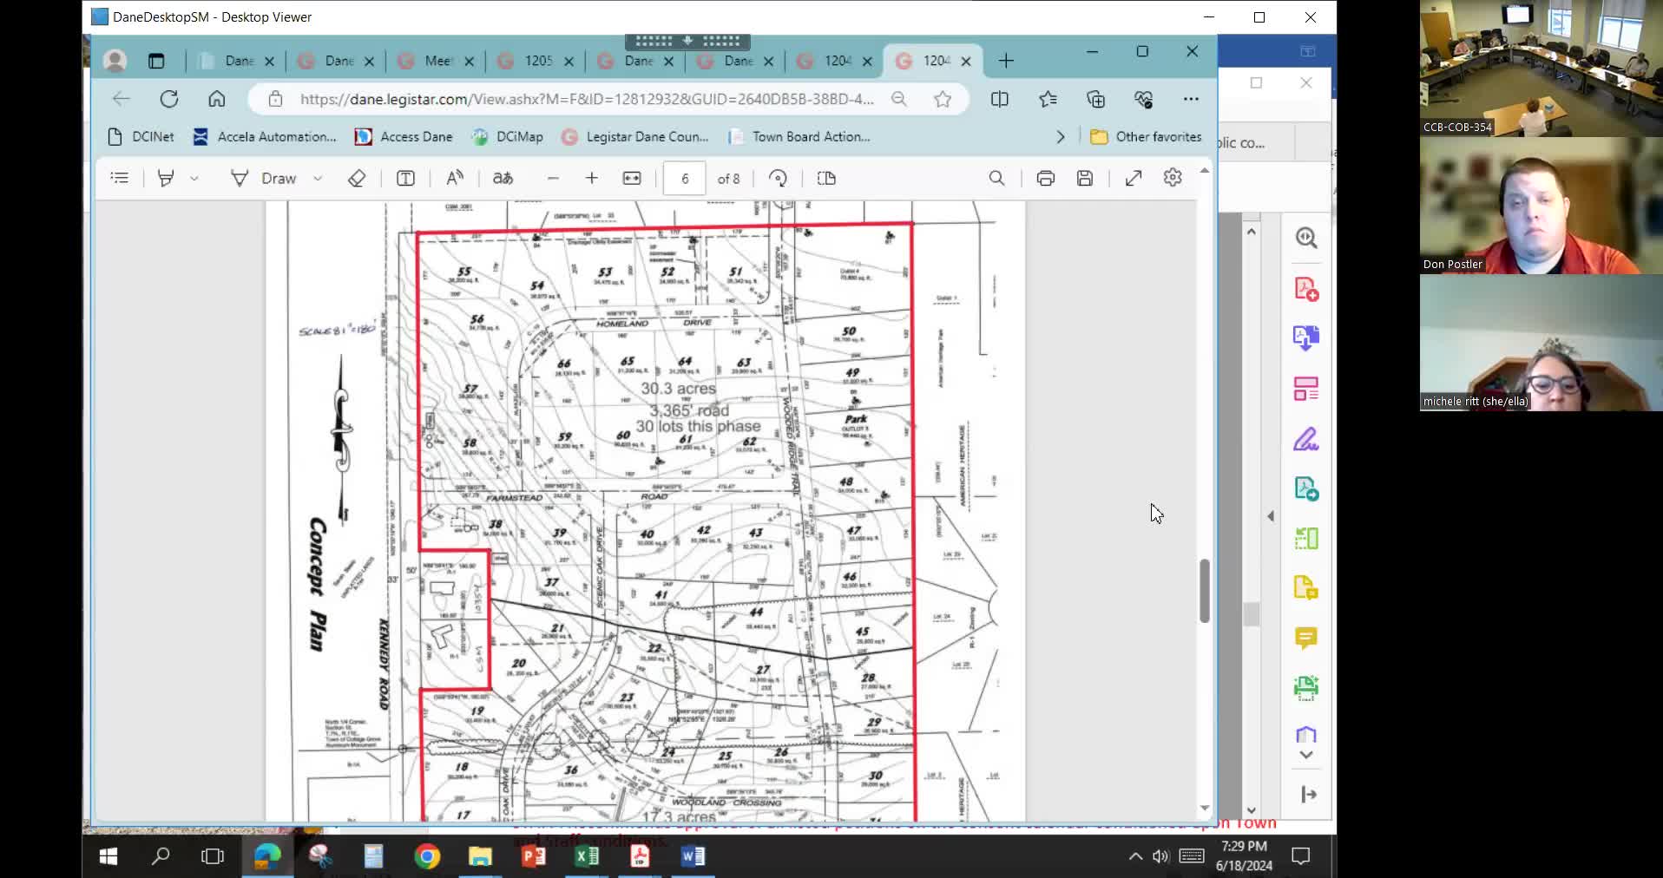This screenshot has width=1663, height=878.
Task: Open Other favorites folder
Action: (x=1147, y=137)
